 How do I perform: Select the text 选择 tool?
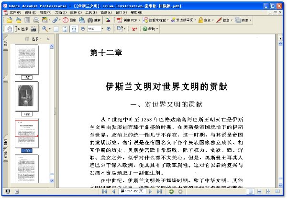click(x=22, y=29)
